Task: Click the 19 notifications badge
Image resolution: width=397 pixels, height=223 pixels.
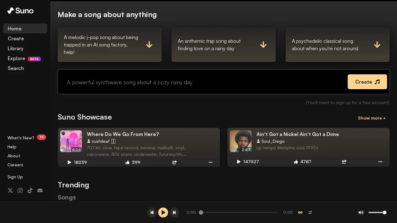Action: tap(42, 137)
